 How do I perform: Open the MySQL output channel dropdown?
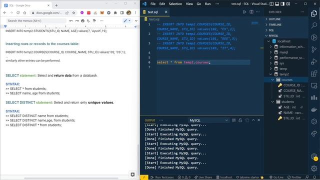coord(208,120)
